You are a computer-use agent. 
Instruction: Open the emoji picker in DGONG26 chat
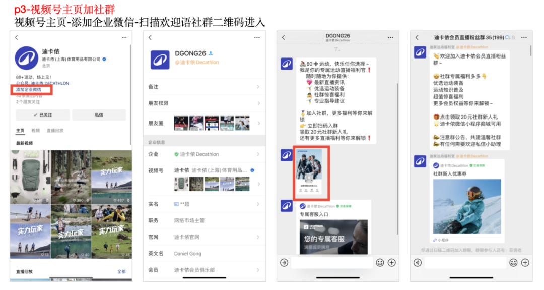pyautogui.click(x=380, y=263)
